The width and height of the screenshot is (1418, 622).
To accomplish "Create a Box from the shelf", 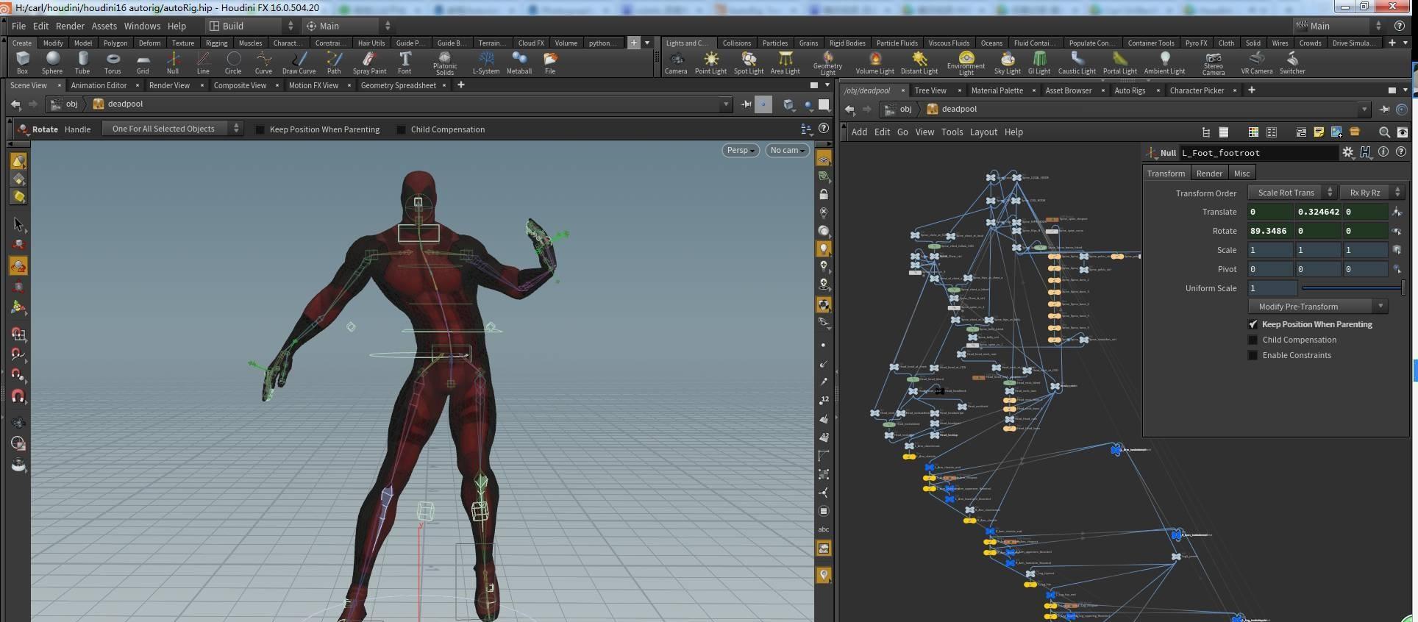I will pyautogui.click(x=22, y=62).
